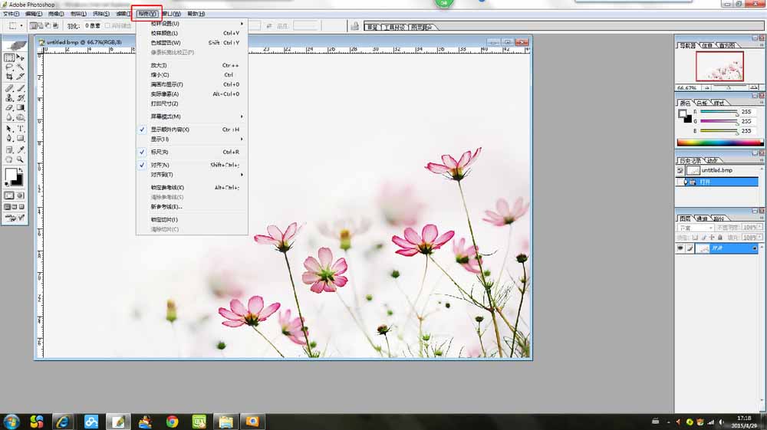The height and width of the screenshot is (430, 767).
Task: Select the Eraser tool
Action: point(9,107)
